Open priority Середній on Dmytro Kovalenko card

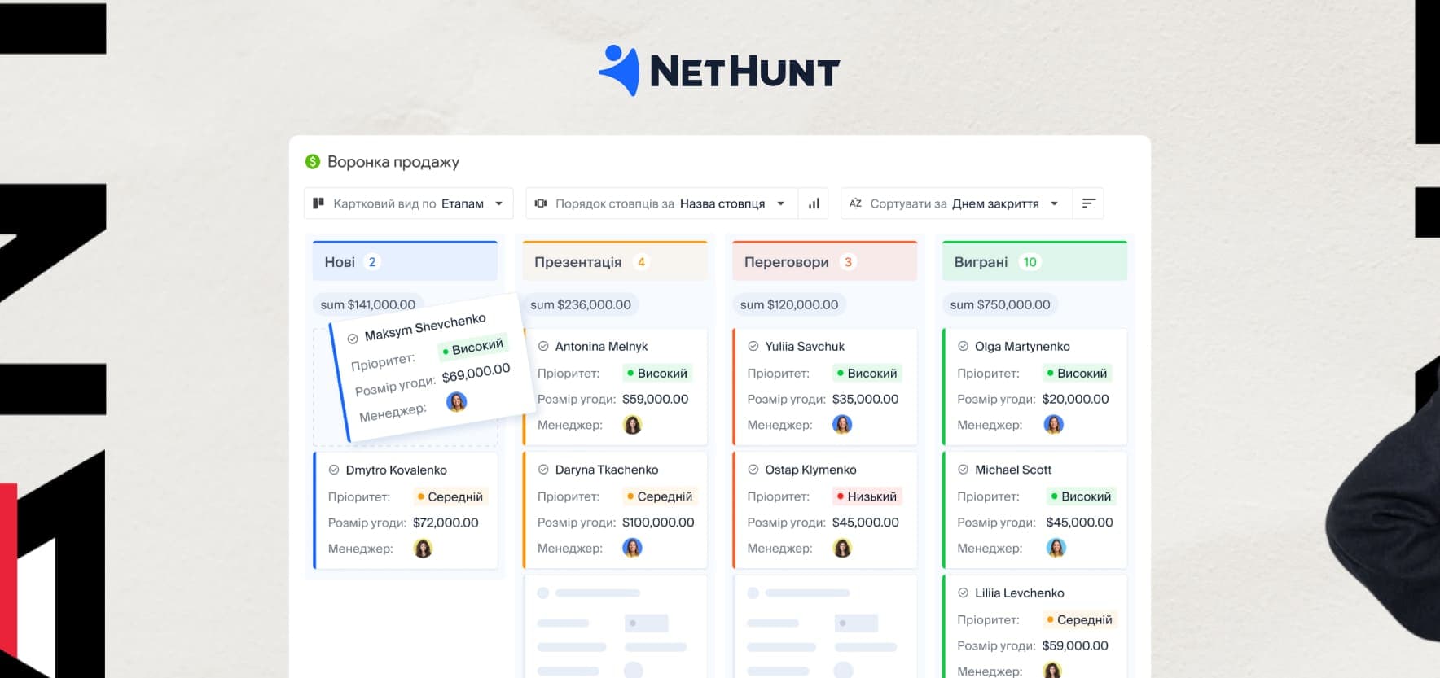tap(450, 496)
